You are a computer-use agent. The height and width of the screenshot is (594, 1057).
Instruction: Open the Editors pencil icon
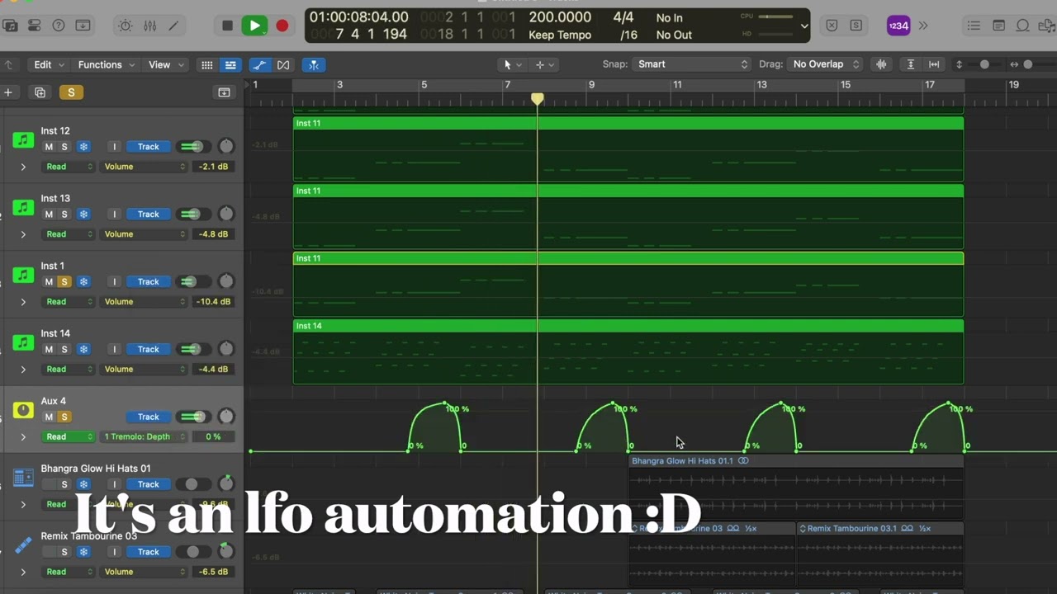click(173, 26)
